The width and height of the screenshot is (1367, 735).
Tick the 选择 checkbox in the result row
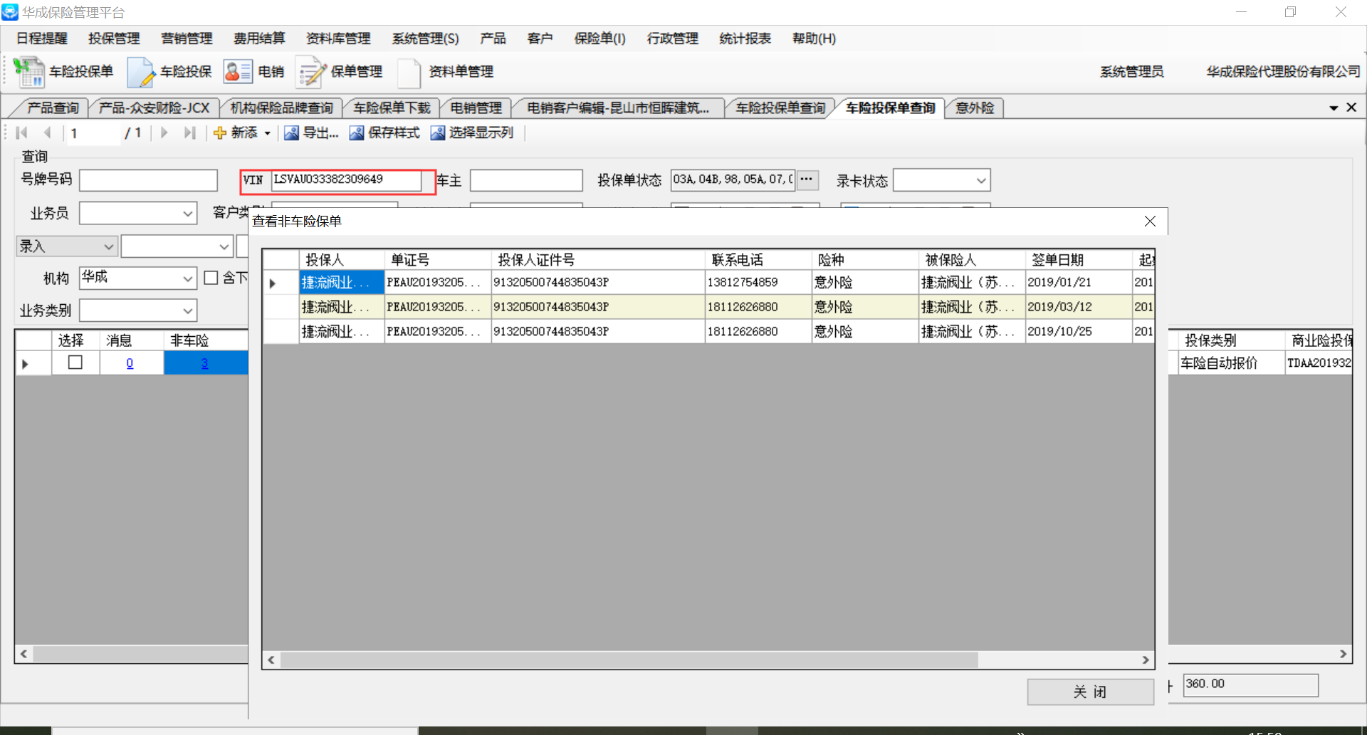click(75, 363)
